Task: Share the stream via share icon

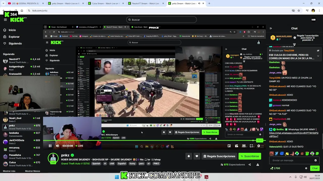Action: coord(250,165)
